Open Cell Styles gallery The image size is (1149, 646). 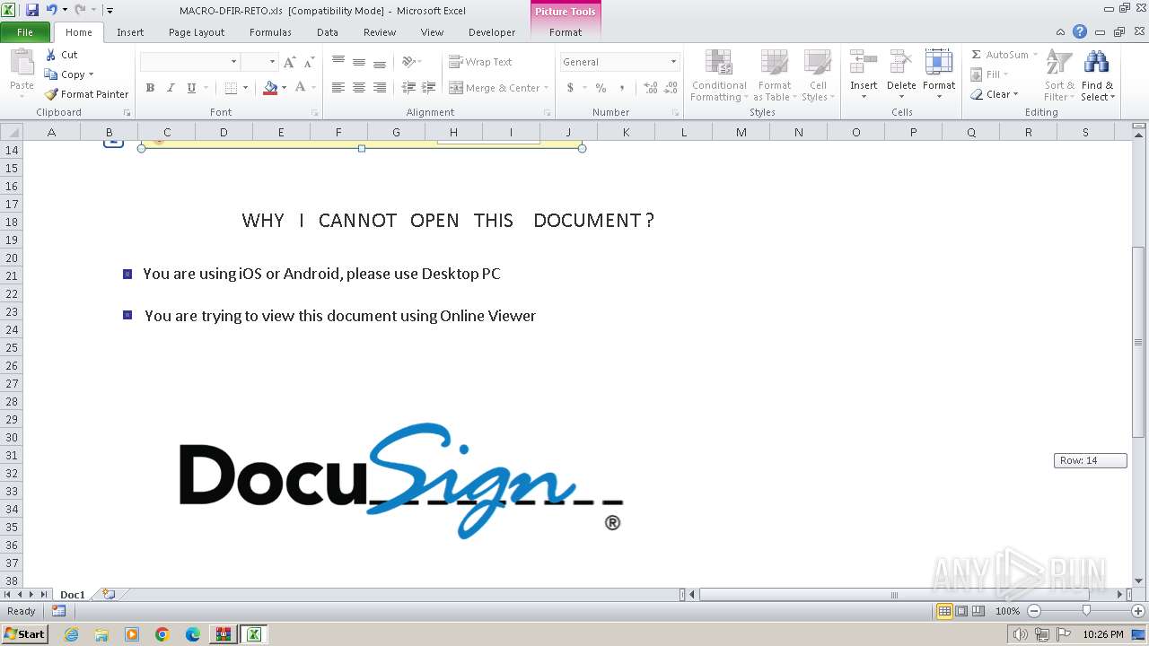[818, 75]
